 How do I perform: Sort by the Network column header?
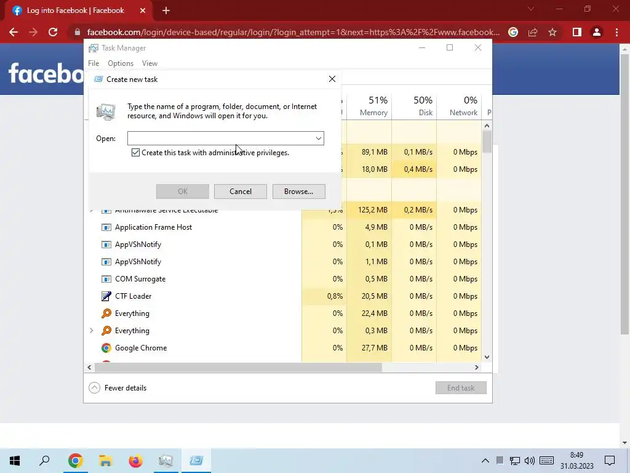click(x=459, y=106)
